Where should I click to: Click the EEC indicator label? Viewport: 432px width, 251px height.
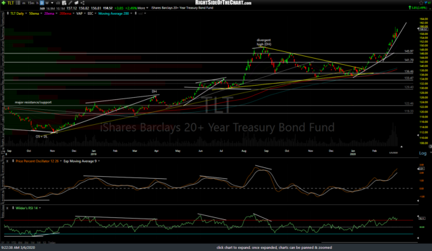pos(90,13)
